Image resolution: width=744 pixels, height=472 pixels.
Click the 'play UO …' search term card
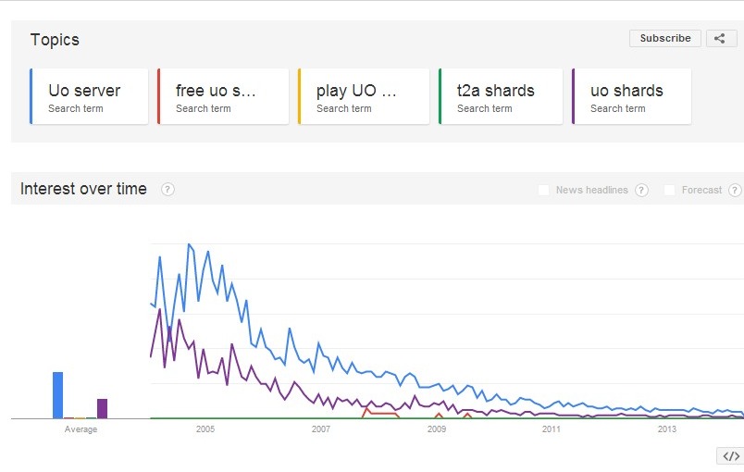click(x=359, y=96)
